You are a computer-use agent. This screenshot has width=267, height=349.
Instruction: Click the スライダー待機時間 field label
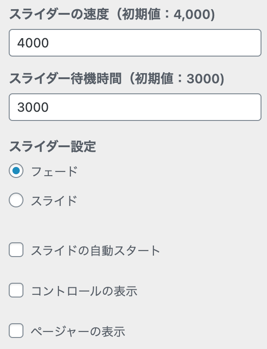pos(65,79)
